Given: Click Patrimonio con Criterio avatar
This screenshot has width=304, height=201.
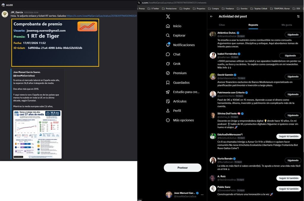Looking at the screenshot, I should point(213,94).
